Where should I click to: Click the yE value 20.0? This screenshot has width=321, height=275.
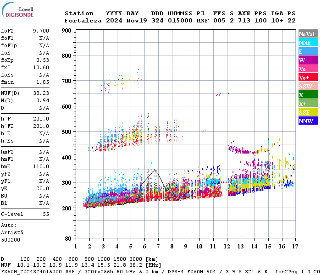[x=43, y=188]
